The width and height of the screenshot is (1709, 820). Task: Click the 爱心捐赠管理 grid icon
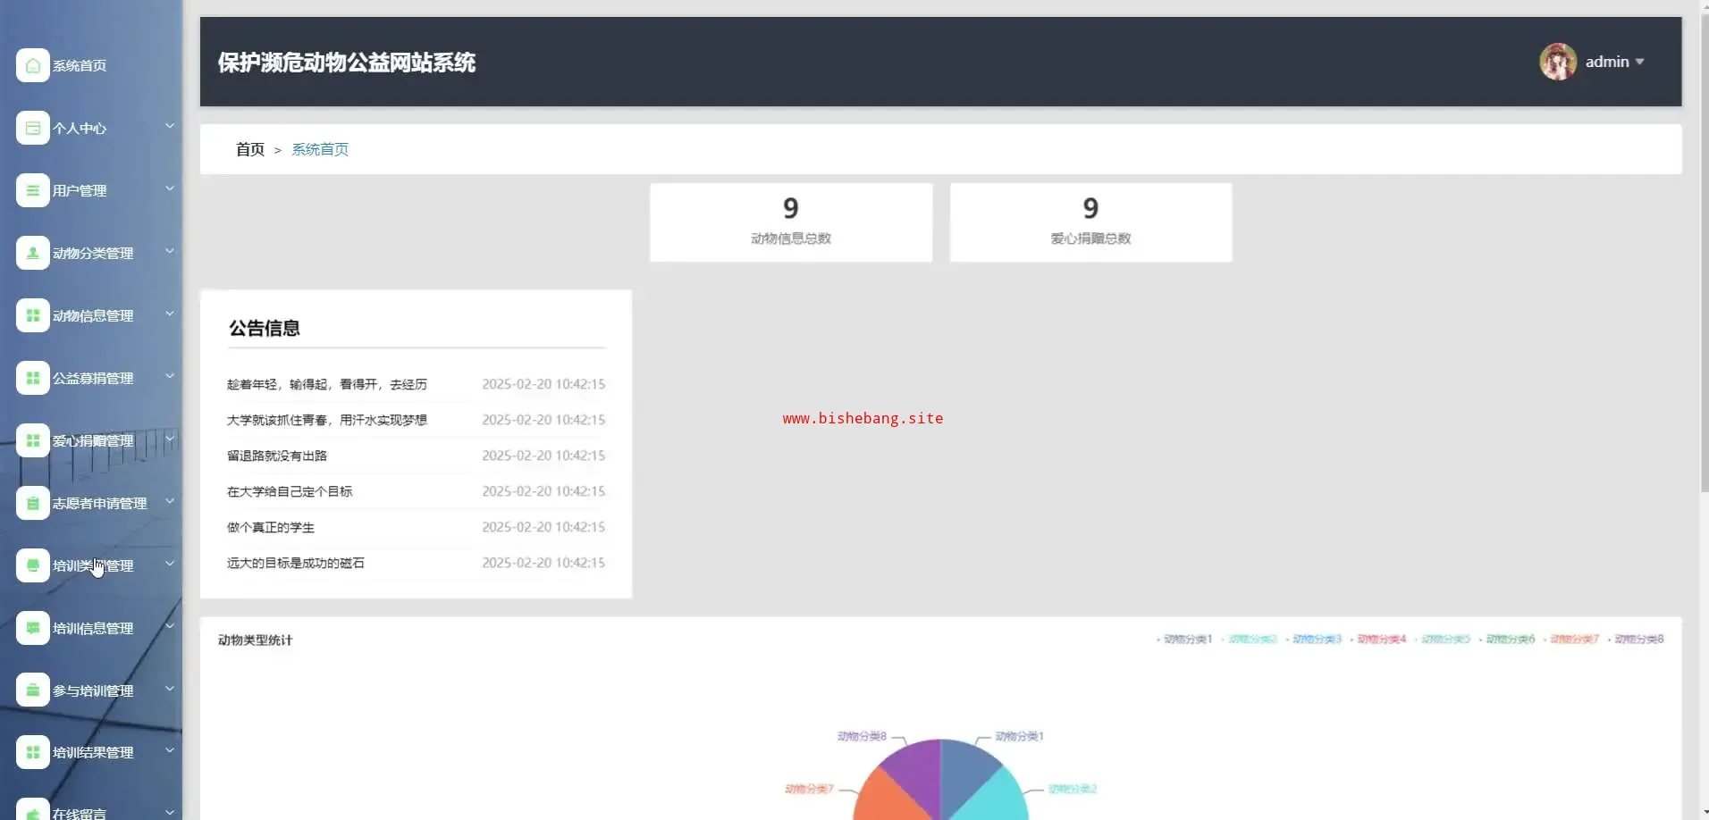pos(33,440)
